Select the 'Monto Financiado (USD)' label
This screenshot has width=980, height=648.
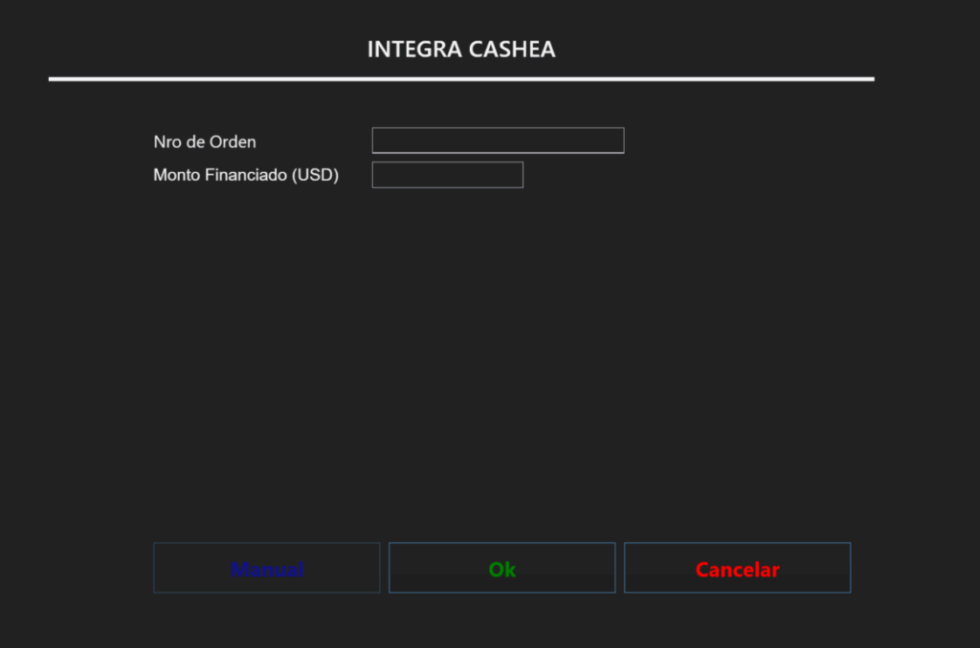(246, 175)
